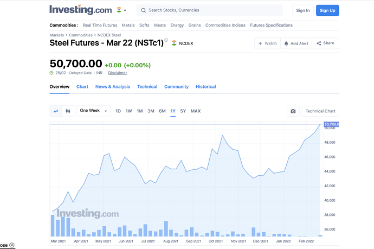Click the Investing.com logo
The width and height of the screenshot is (374, 249).
click(80, 10)
